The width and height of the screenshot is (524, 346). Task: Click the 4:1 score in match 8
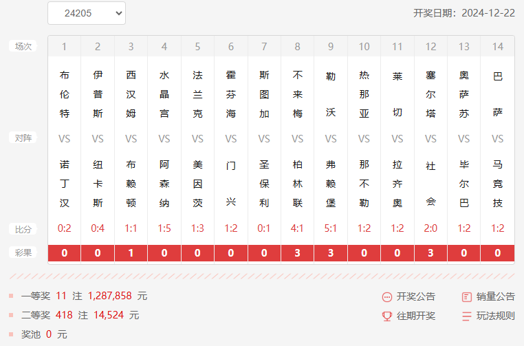298,228
